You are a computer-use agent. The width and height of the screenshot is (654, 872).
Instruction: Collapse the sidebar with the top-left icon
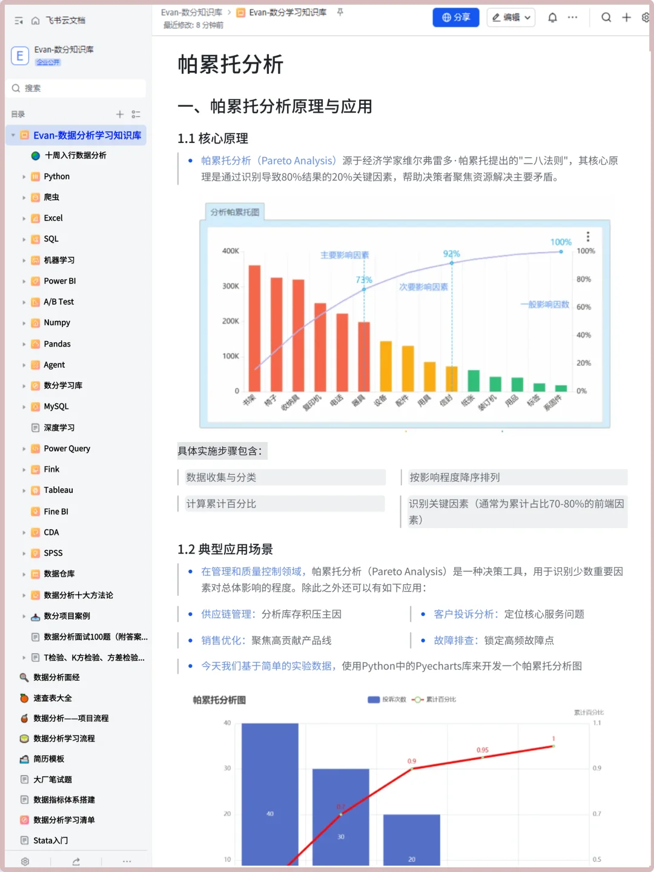19,21
